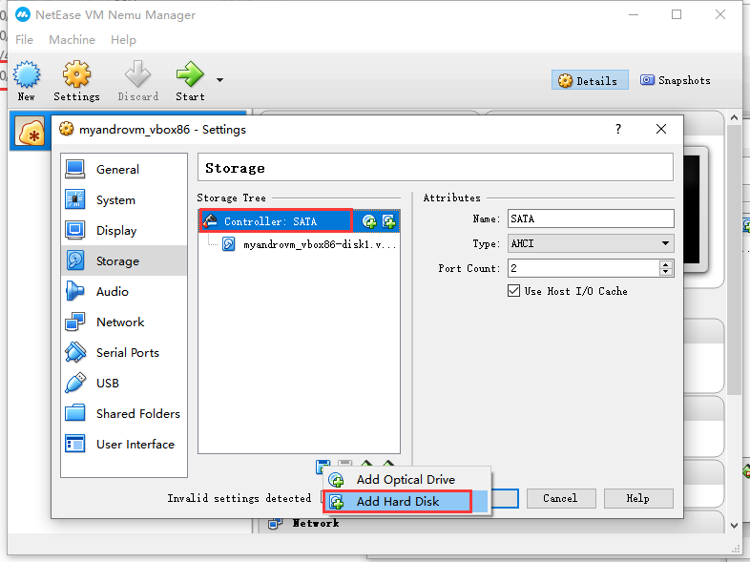Click the Help button in Settings dialog

pyautogui.click(x=638, y=498)
